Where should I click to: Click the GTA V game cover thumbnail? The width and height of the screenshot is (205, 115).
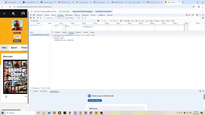click(15, 77)
